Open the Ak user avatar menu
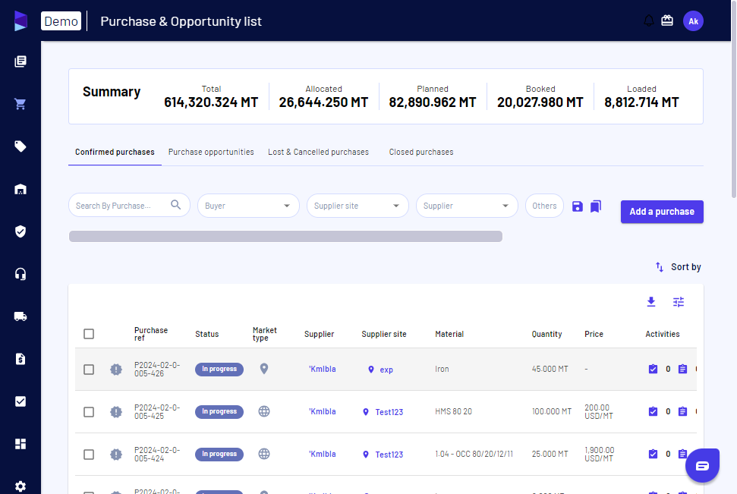The height and width of the screenshot is (494, 737). coord(693,21)
